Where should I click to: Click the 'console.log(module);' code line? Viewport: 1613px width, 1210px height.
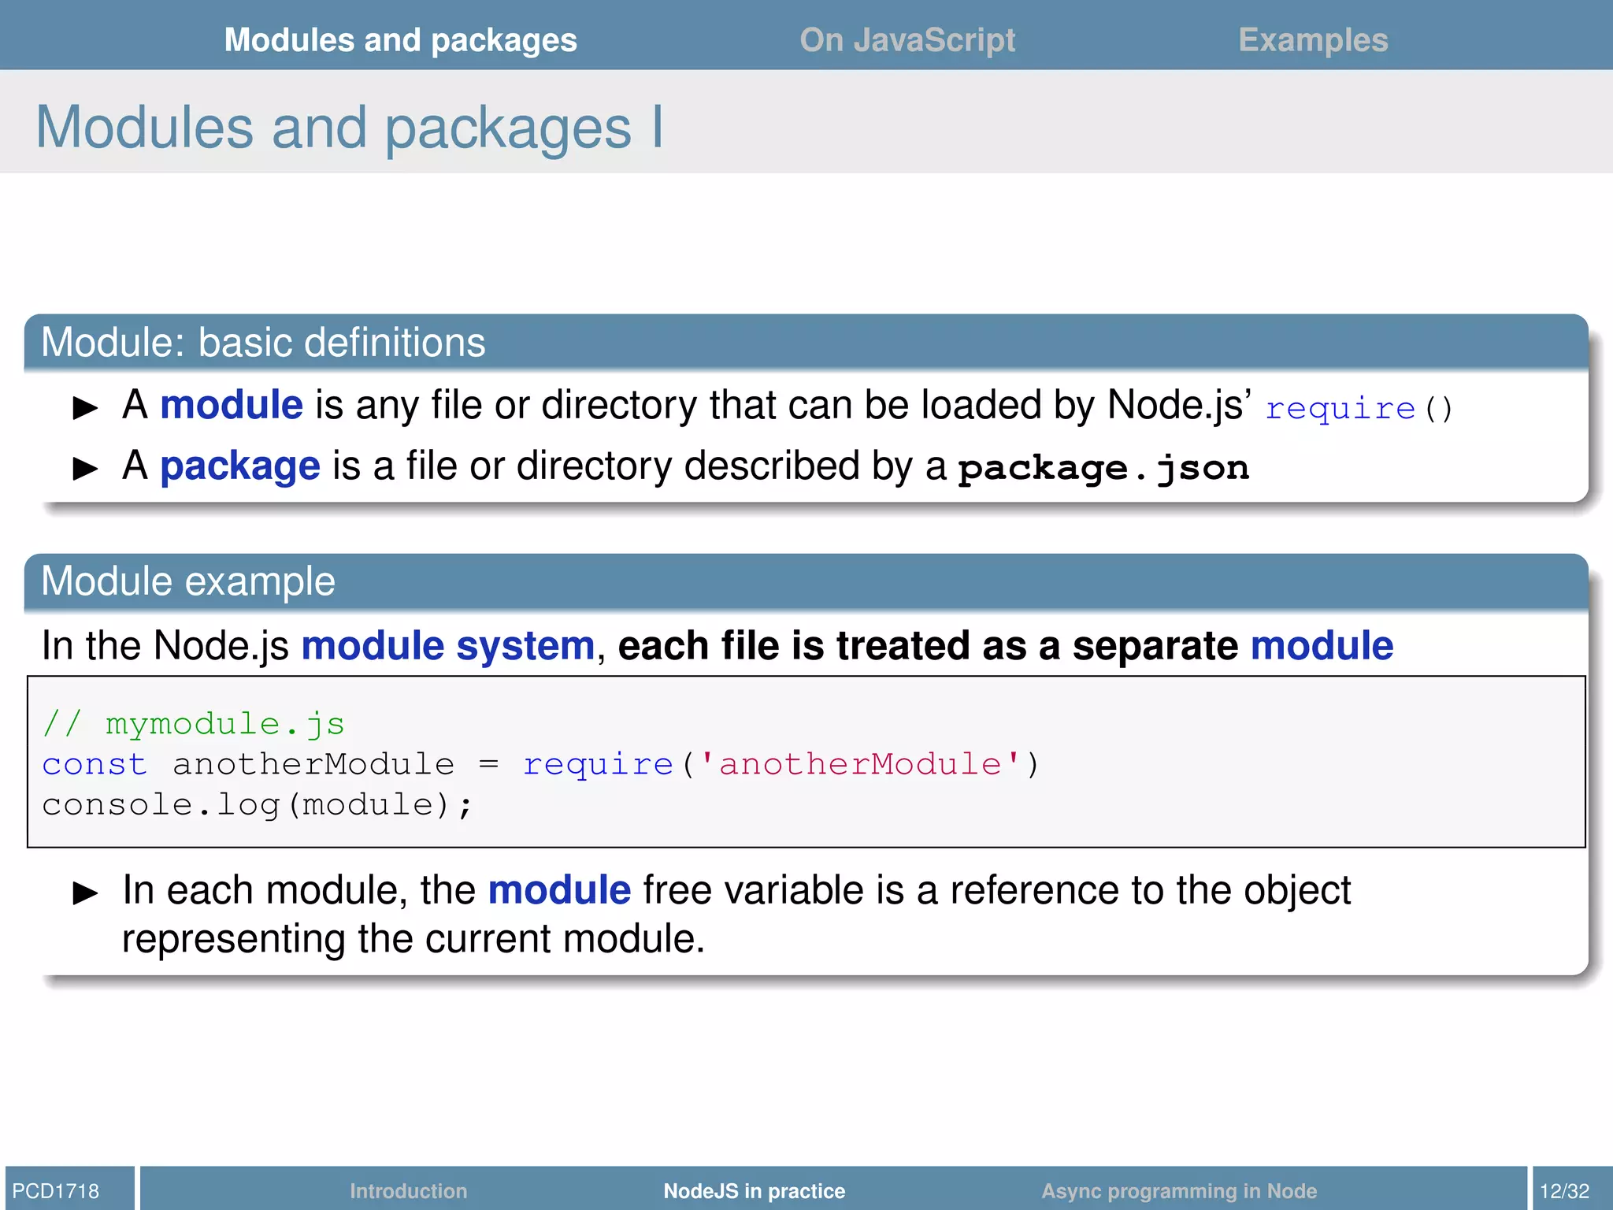[x=257, y=805]
